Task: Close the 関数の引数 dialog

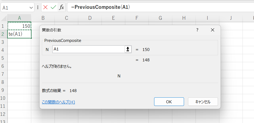Action: 212,30
